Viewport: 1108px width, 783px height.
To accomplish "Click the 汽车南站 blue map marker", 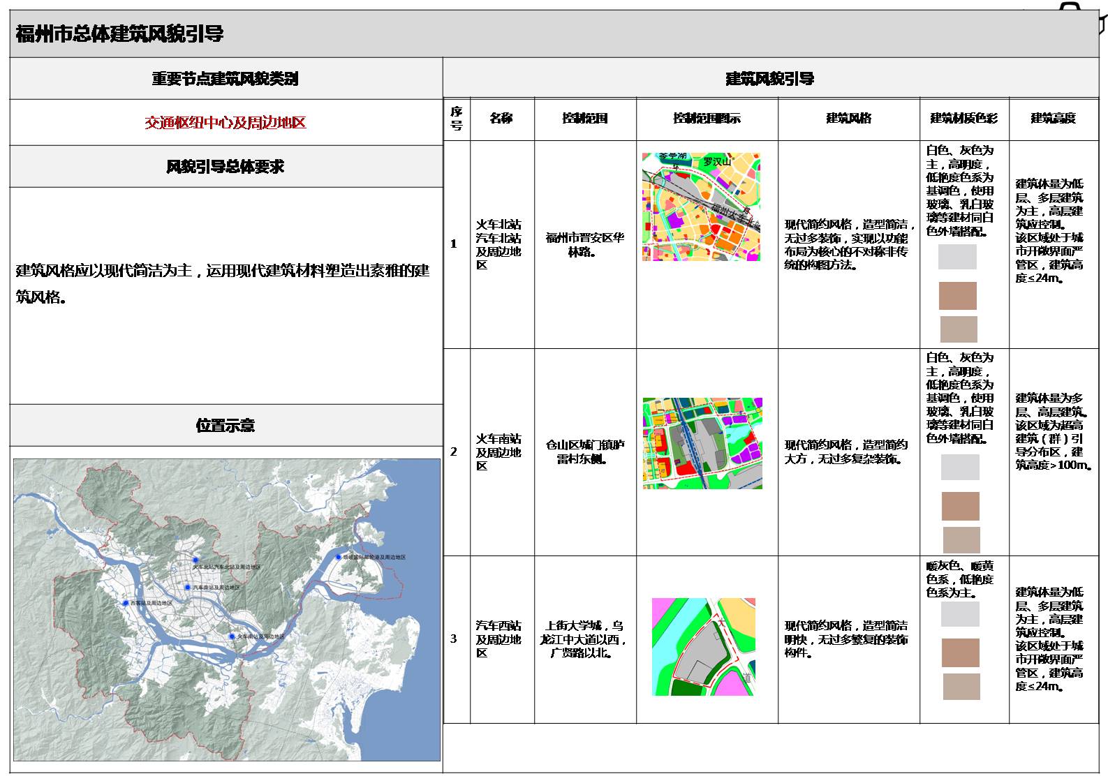I will click(x=188, y=588).
